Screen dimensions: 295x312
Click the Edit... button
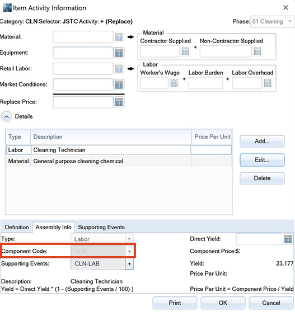[262, 160]
